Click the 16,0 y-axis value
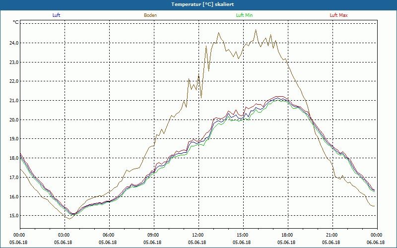397x248 pixels. click(x=14, y=196)
